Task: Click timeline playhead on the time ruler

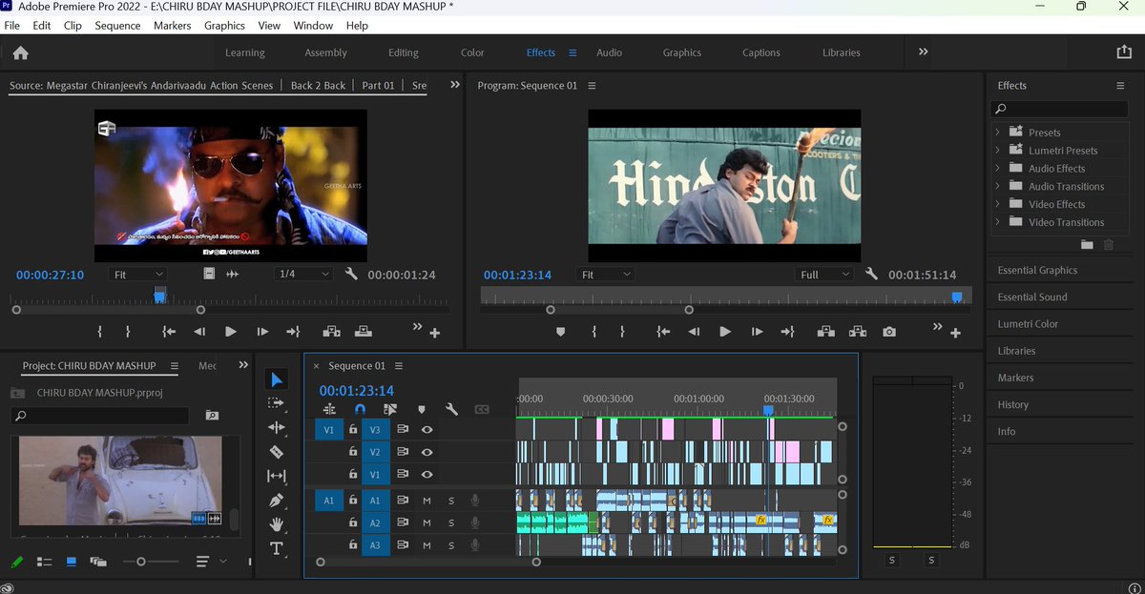Action: tap(768, 410)
